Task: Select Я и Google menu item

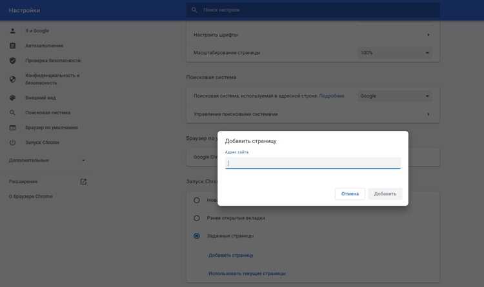Action: pyautogui.click(x=37, y=31)
